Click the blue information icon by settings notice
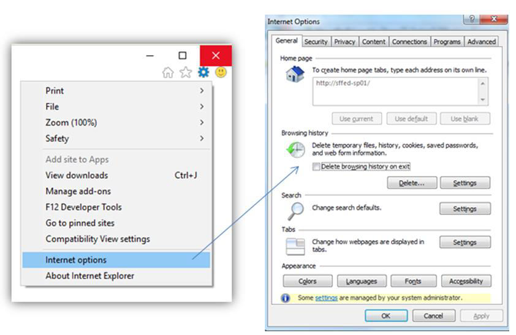 286,298
